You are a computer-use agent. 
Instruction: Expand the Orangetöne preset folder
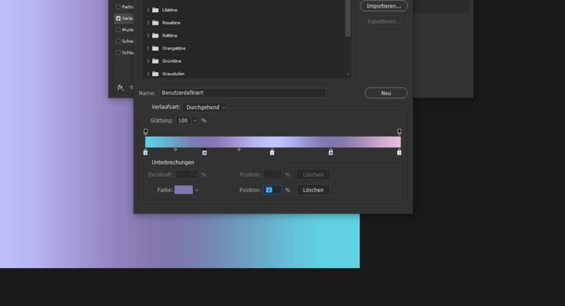[148, 48]
